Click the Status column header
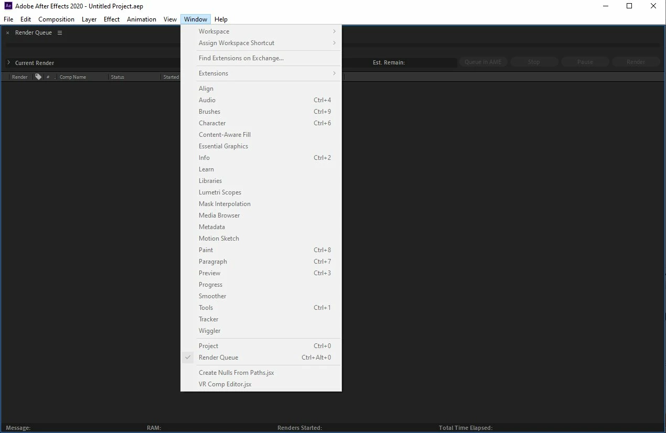Image resolution: width=666 pixels, height=433 pixels. click(117, 77)
